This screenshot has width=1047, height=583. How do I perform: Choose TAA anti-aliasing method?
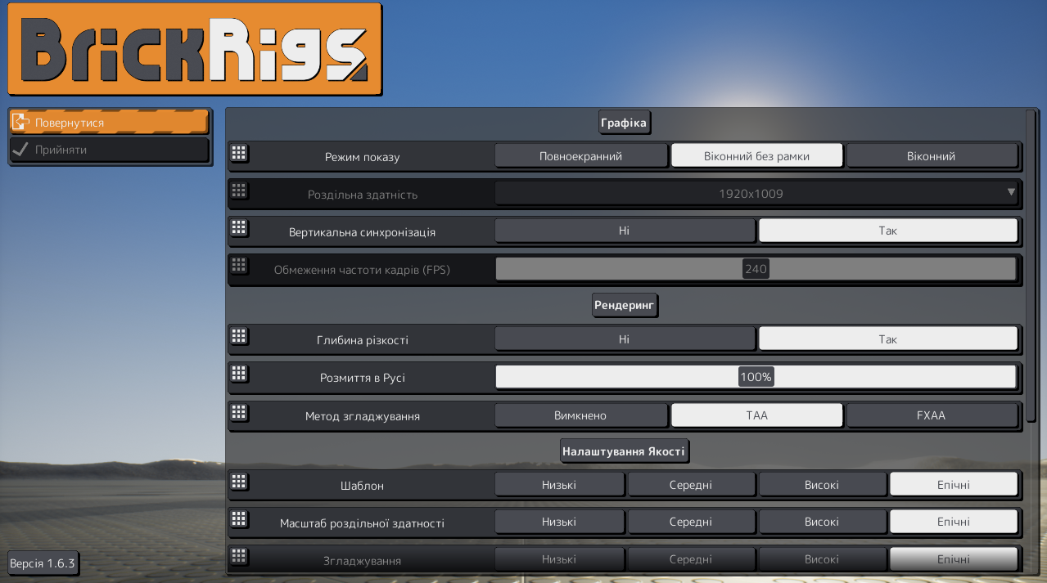click(x=757, y=416)
